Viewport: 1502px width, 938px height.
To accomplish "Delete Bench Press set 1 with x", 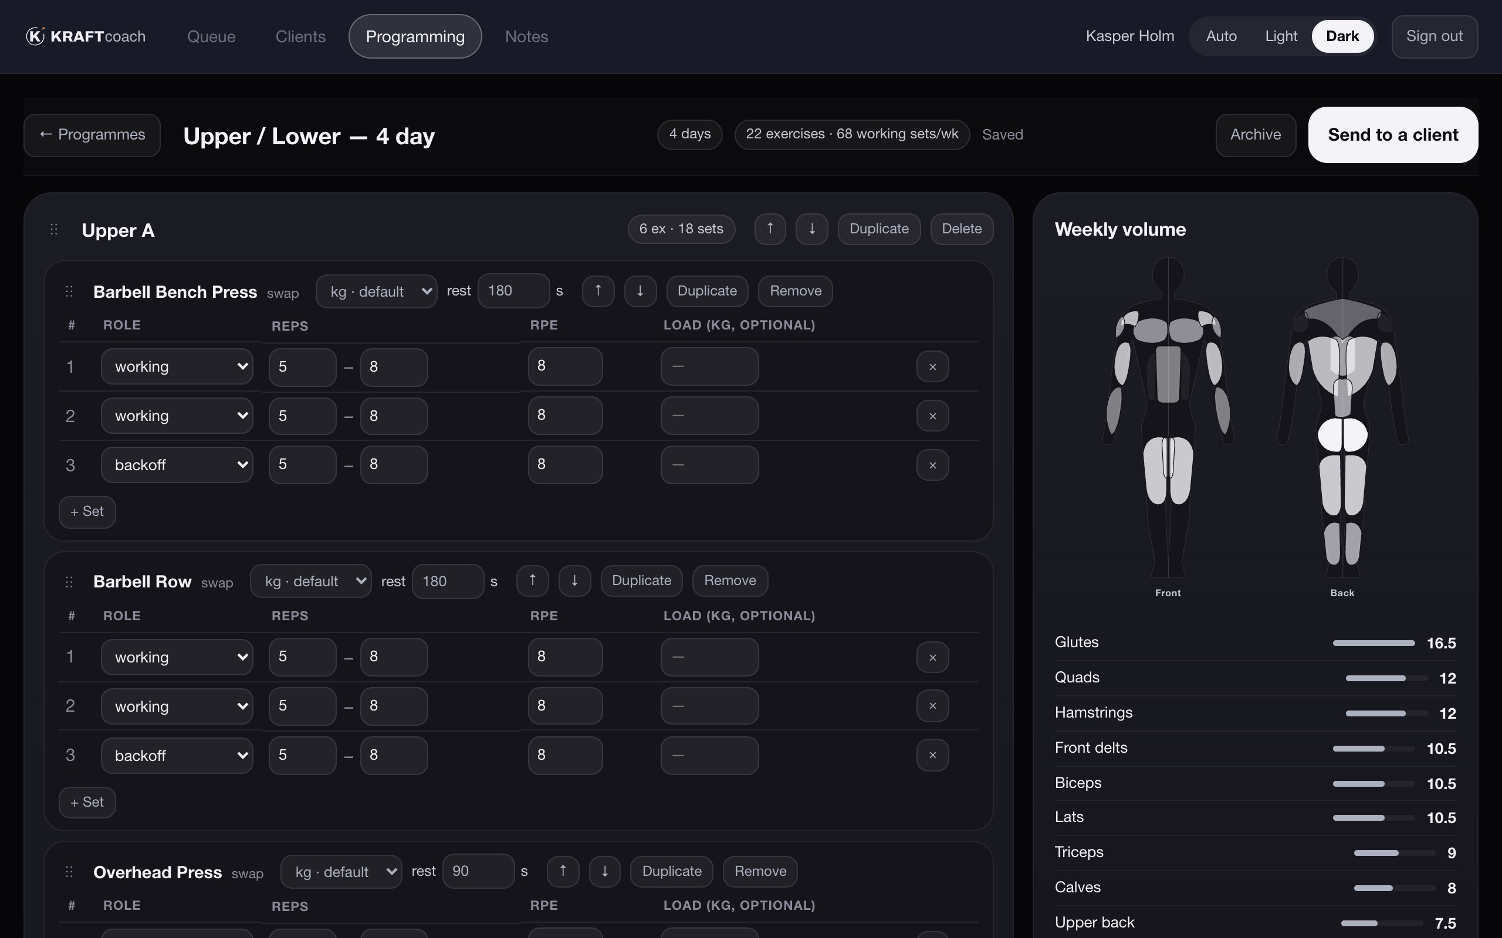I will (x=932, y=366).
